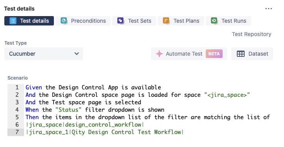
Task: Switch to the Test Sets tab
Action: [134, 21]
